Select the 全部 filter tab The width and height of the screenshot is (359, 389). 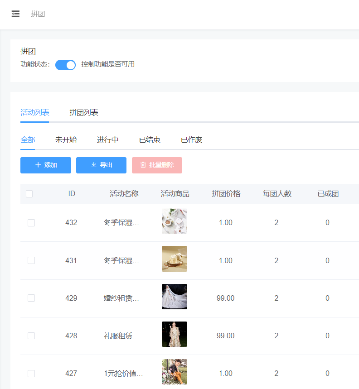pyautogui.click(x=28, y=139)
